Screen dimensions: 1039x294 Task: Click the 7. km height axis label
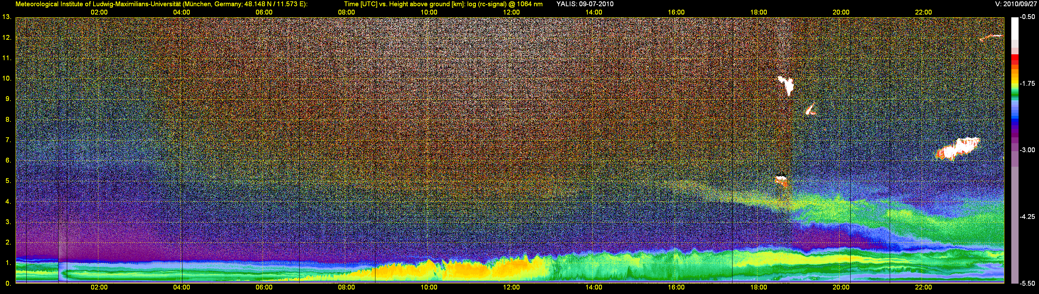(x=8, y=140)
